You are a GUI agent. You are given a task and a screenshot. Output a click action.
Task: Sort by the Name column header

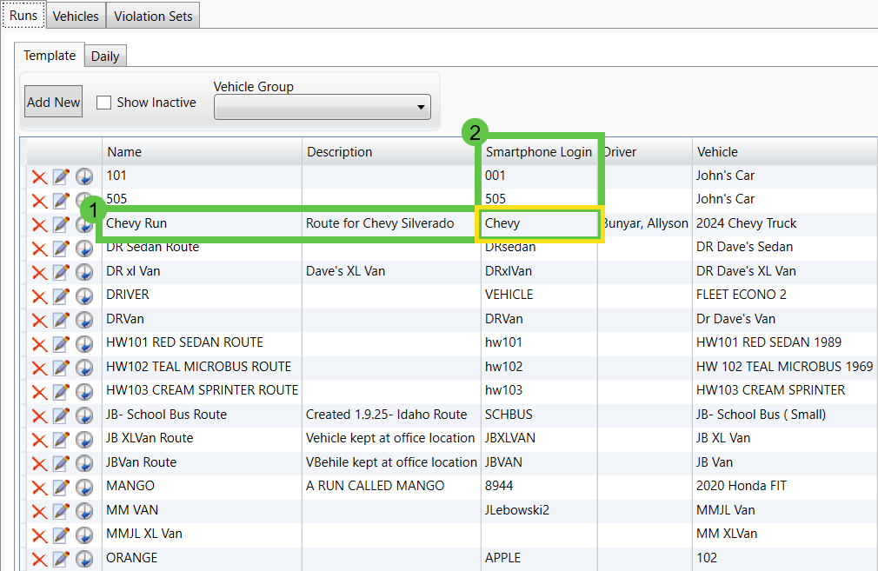coord(202,152)
